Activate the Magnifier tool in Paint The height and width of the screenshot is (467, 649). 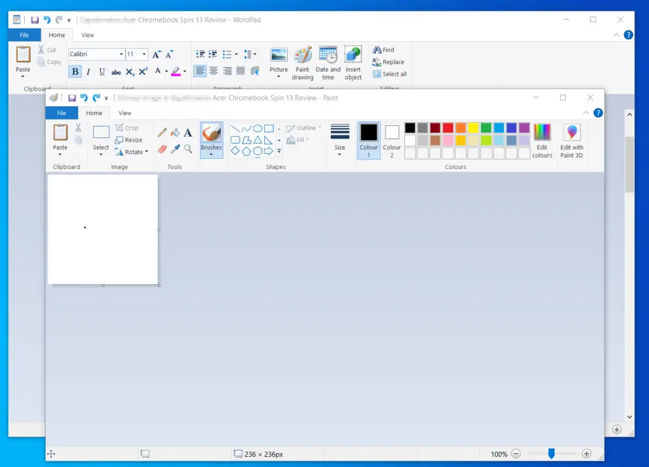click(x=188, y=148)
